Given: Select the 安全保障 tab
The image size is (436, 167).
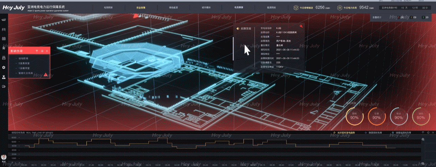Looking at the screenshot, I should pos(141,7).
